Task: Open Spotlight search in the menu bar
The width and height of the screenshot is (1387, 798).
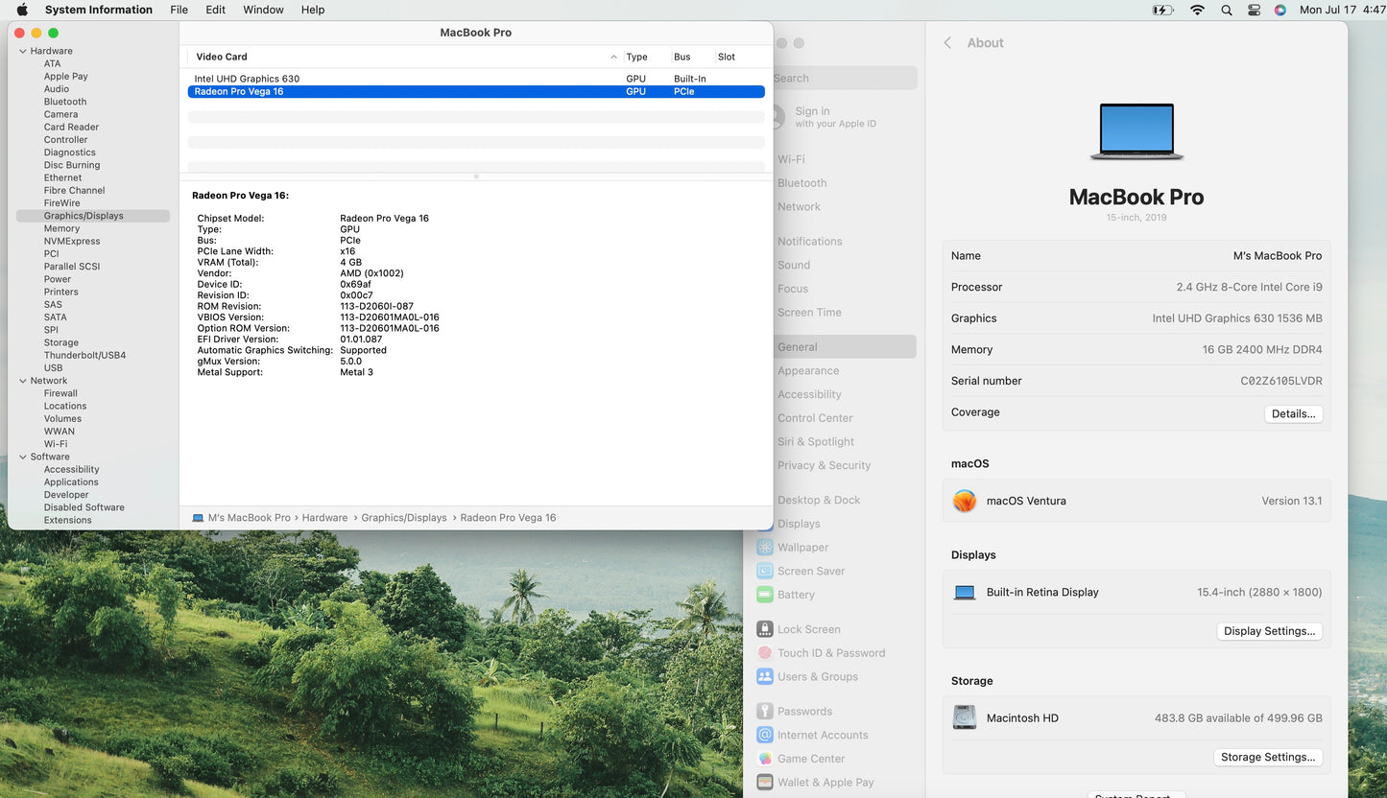Action: click(x=1226, y=10)
